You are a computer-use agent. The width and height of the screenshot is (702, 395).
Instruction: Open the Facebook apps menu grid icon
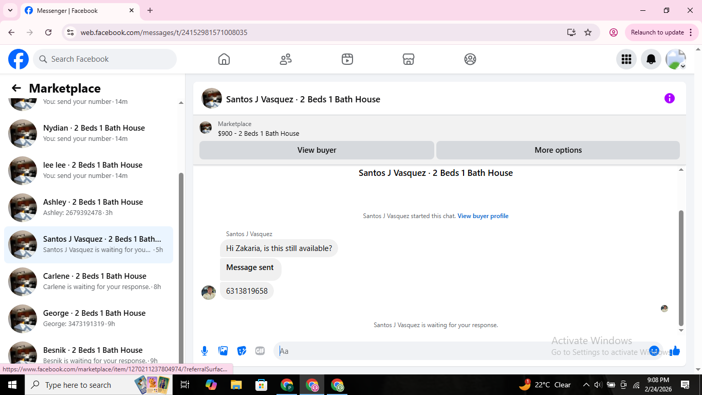(626, 59)
